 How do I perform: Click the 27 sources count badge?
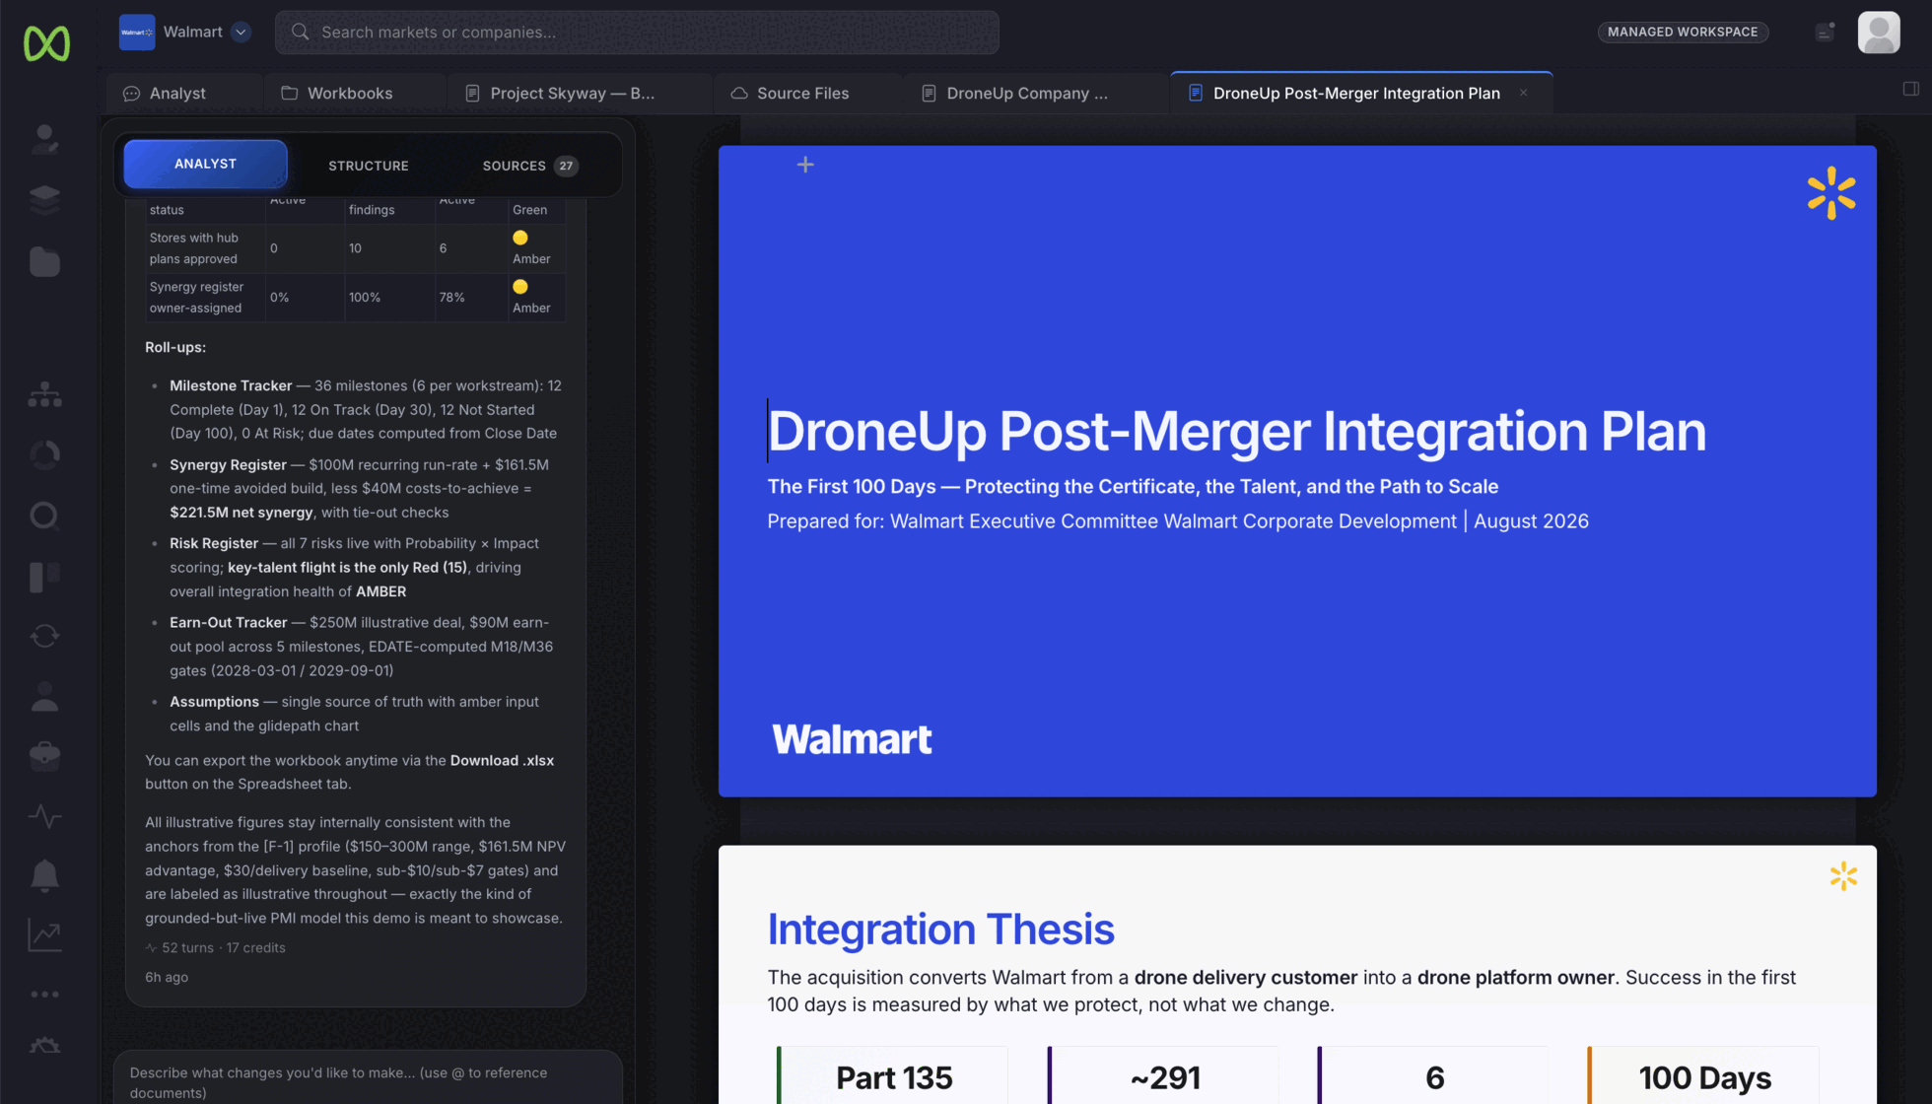tap(566, 166)
